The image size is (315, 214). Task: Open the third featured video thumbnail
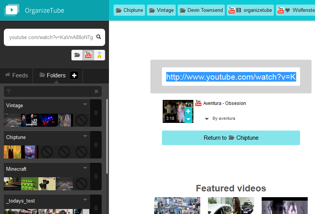point(284,206)
